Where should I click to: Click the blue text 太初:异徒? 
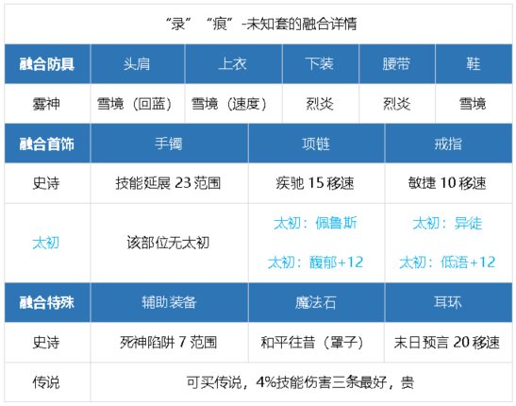(447, 223)
